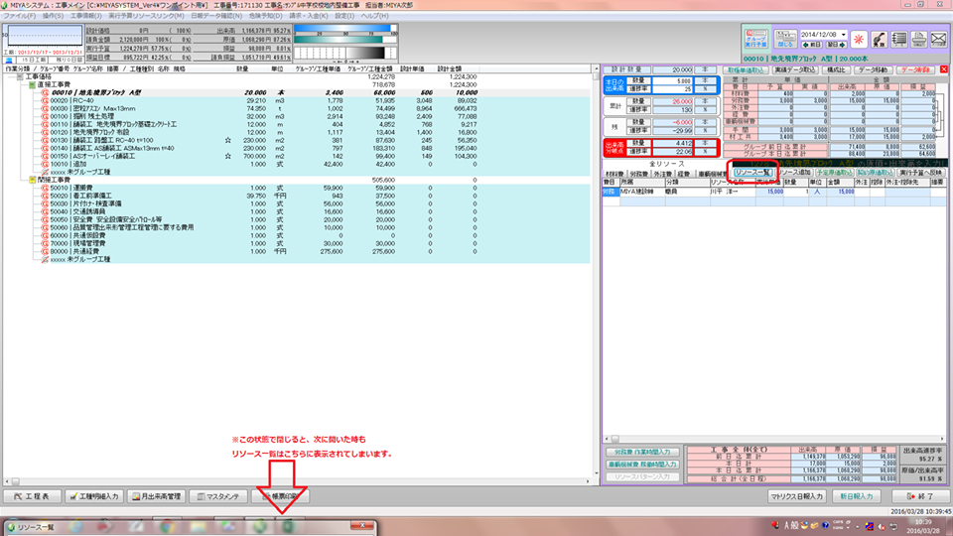Open the 工事情報(J) menu
953x536 pixels.
(x=85, y=16)
